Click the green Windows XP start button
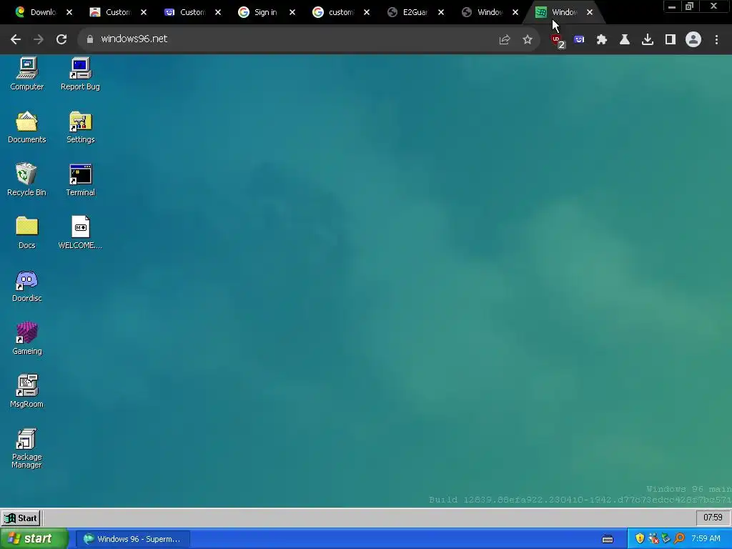Viewport: 732px width, 549px height. pos(34,539)
